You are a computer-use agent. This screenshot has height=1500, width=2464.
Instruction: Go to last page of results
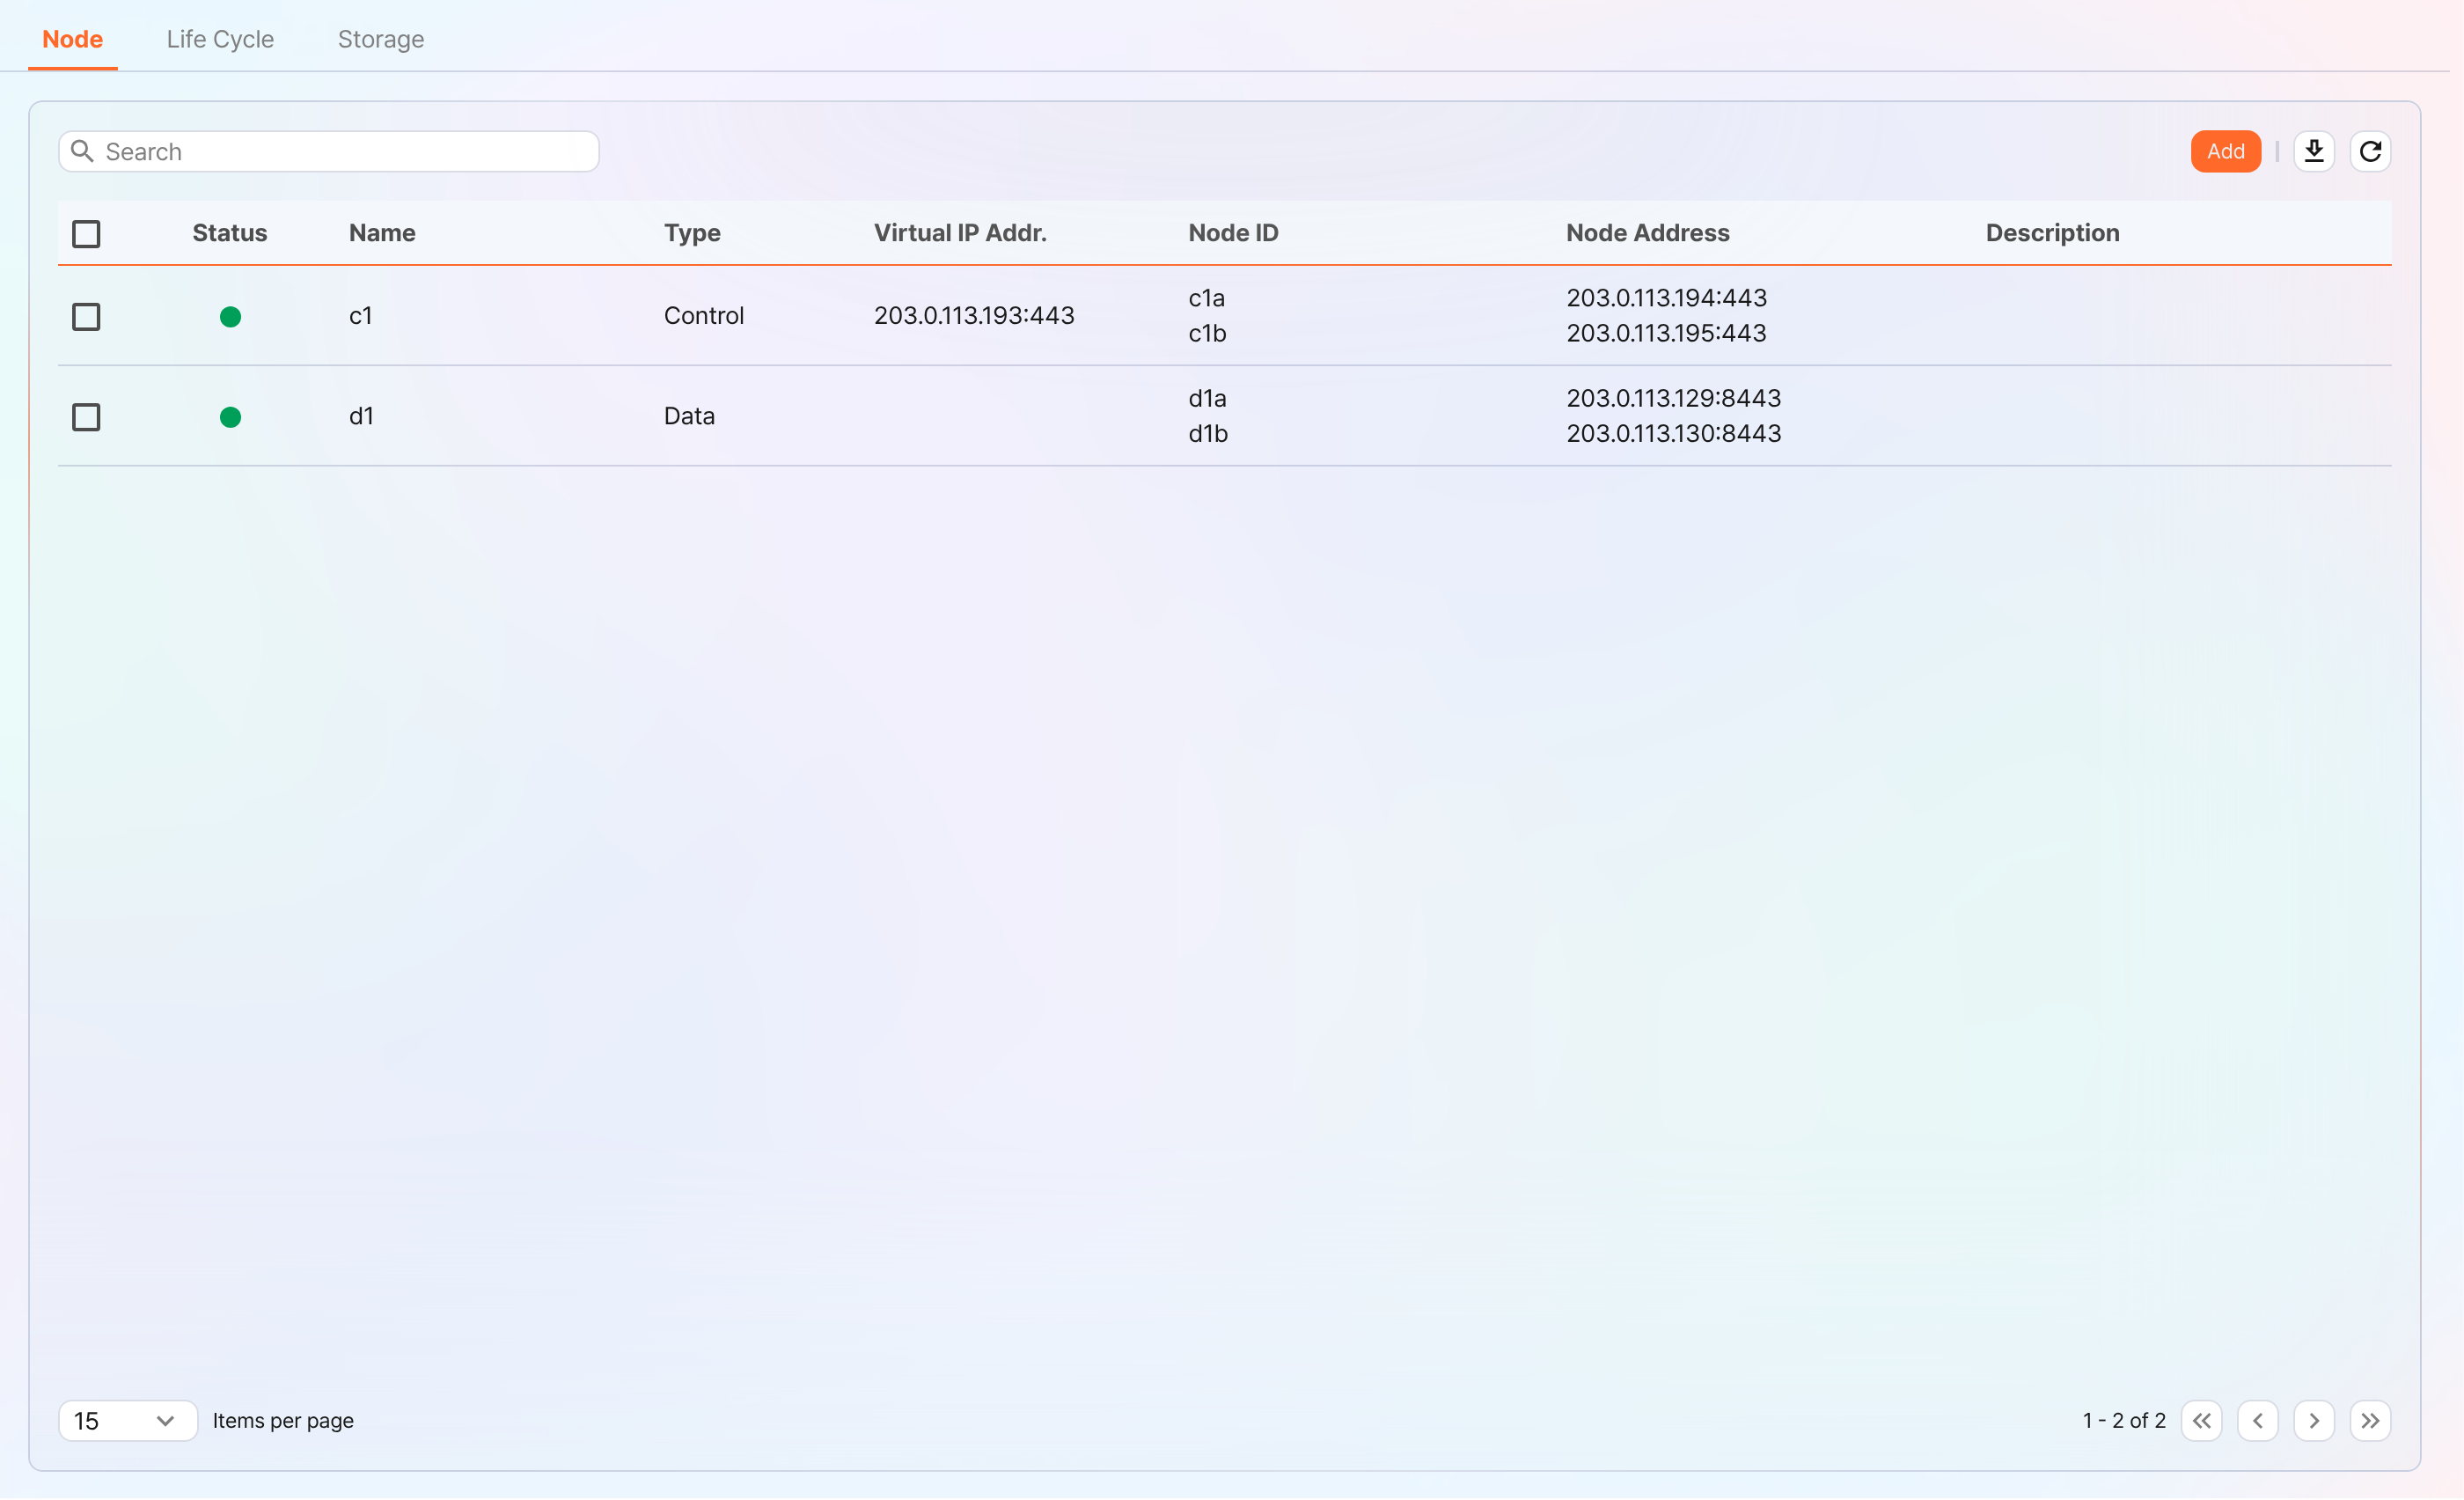tap(2370, 1421)
